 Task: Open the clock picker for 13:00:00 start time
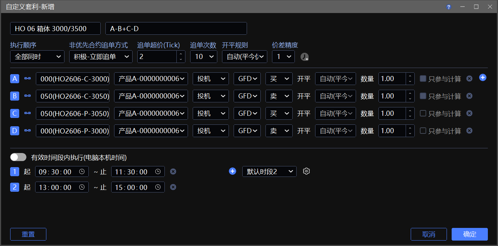pos(82,187)
